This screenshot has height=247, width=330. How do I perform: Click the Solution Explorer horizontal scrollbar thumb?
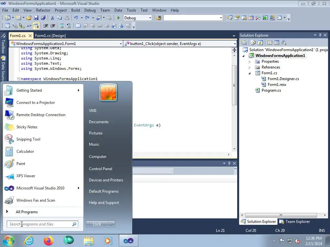281,215
